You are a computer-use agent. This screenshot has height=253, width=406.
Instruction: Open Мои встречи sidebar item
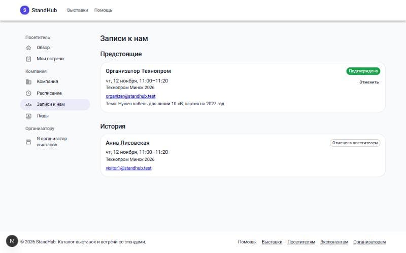pos(55,59)
